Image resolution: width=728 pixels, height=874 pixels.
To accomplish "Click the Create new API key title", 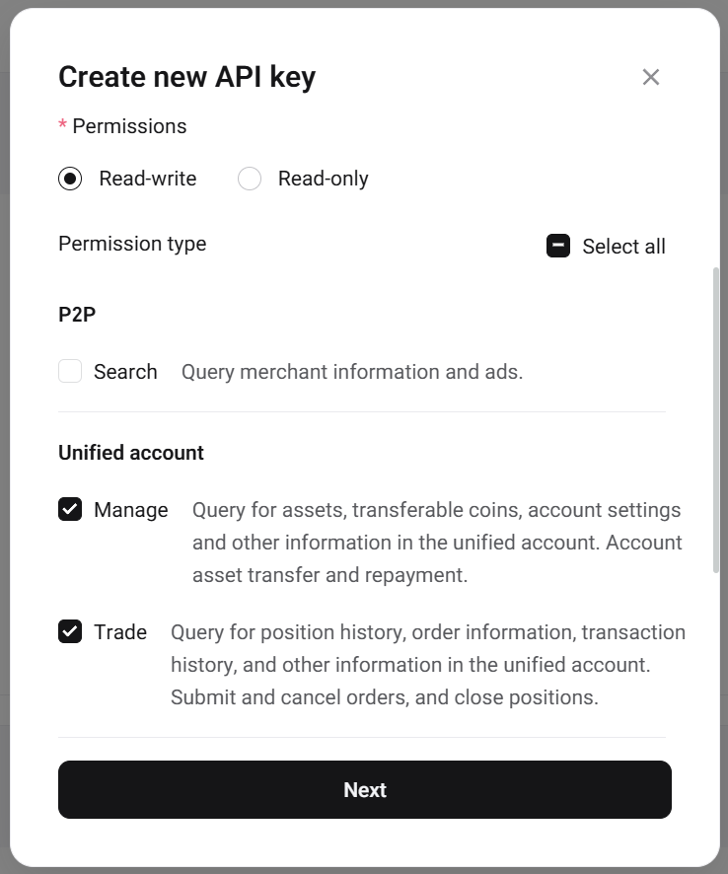I will pyautogui.click(x=186, y=77).
